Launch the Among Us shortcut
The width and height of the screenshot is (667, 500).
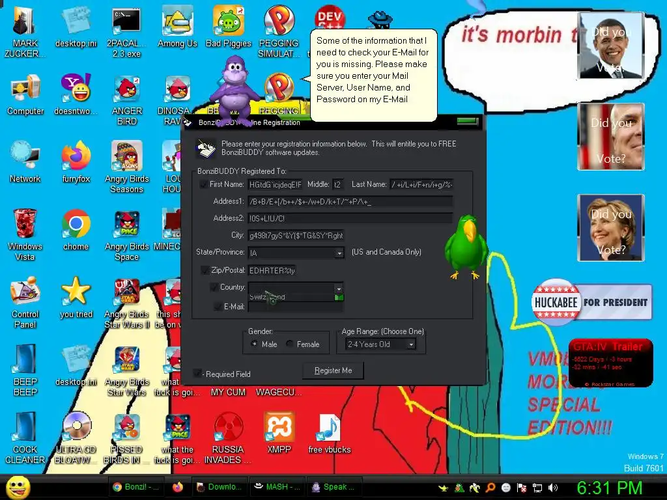[177, 26]
